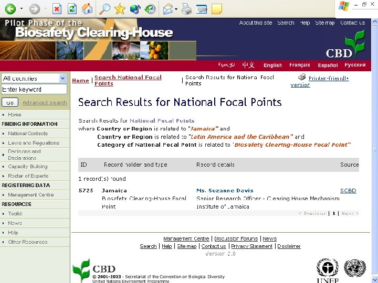Click the Edit page toolbar icon
Viewport: 378px width, 283px height.
coord(202,9)
